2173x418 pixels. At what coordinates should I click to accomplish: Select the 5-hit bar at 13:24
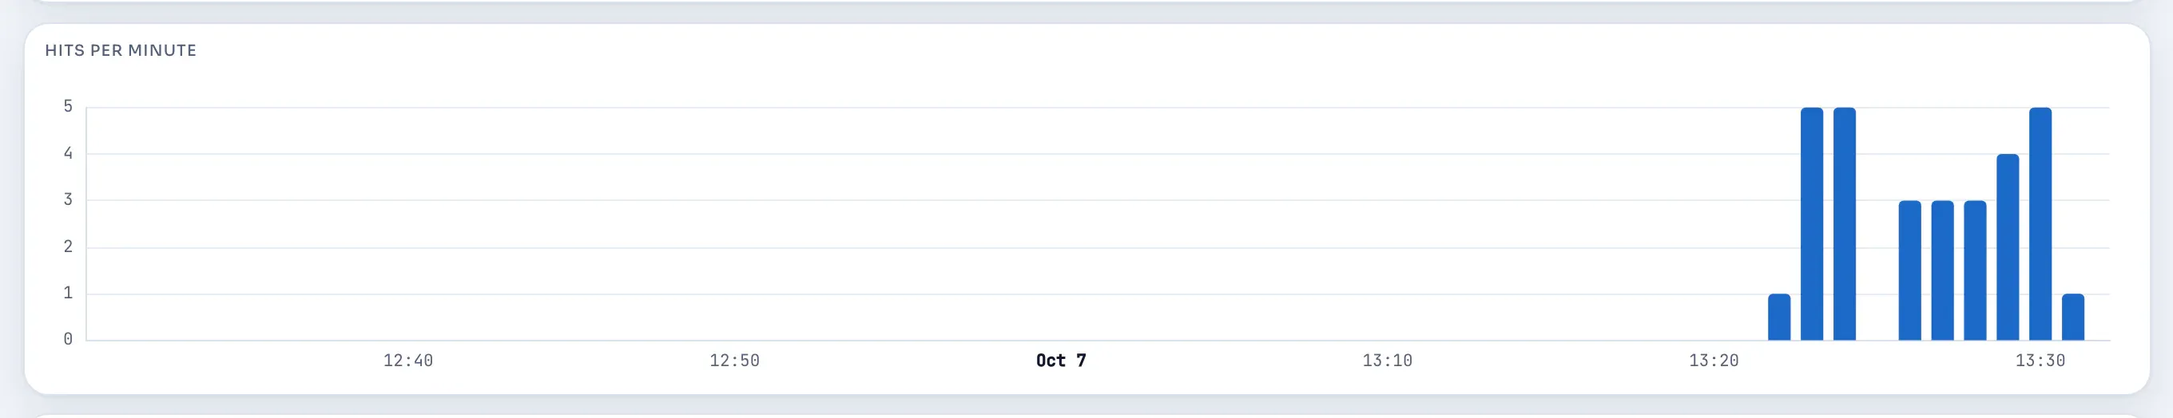tap(1845, 224)
